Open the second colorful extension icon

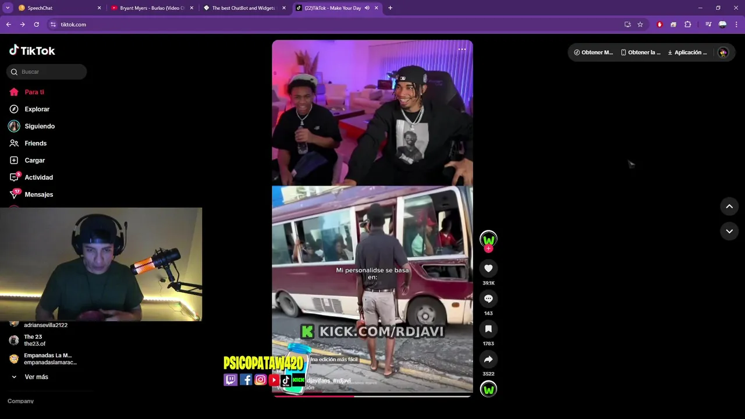click(x=673, y=24)
